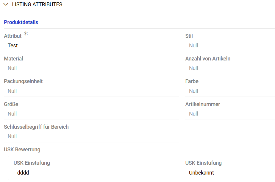The height and width of the screenshot is (182, 275).
Task: Click the Farbe label
Action: pyautogui.click(x=192, y=81)
